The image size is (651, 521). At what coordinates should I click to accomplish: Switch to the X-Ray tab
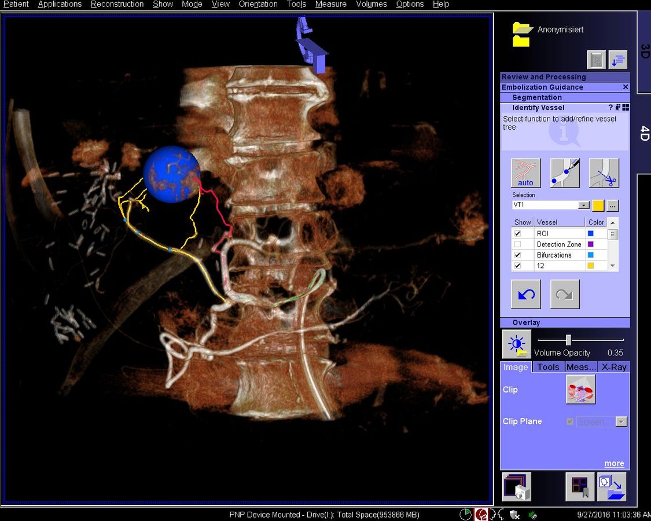[614, 367]
